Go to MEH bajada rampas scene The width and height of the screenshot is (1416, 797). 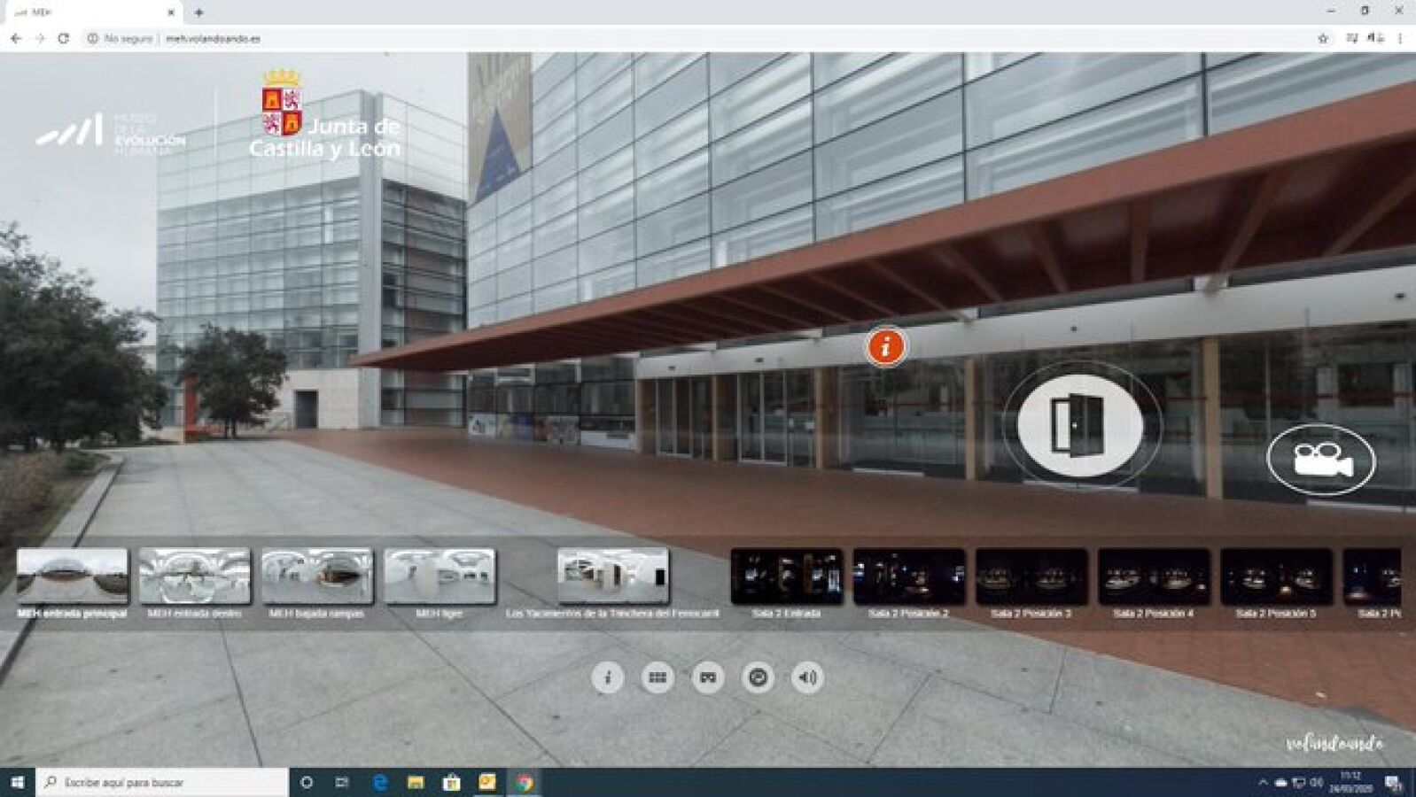pyautogui.click(x=316, y=576)
